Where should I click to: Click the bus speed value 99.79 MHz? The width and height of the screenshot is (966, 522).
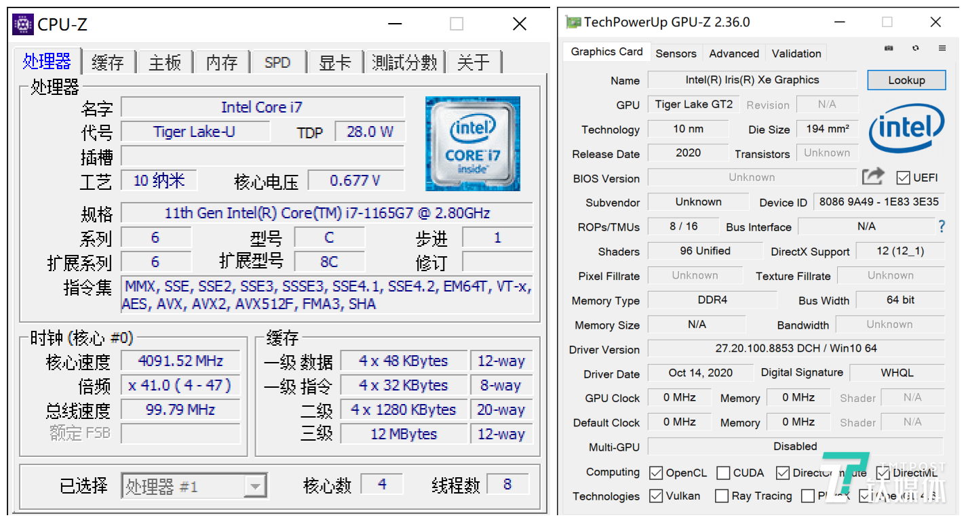click(x=180, y=409)
